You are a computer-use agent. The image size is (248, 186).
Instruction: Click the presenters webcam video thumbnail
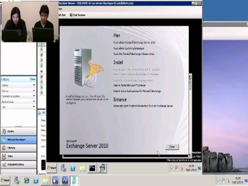click(x=29, y=22)
